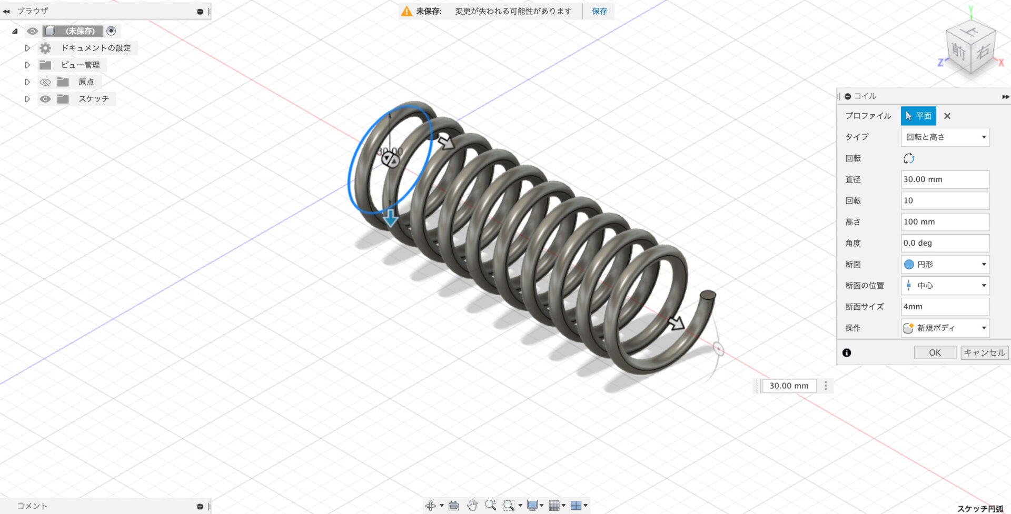Click the rotation direction icon in コイル dialog
The width and height of the screenshot is (1011, 514).
pyautogui.click(x=909, y=158)
